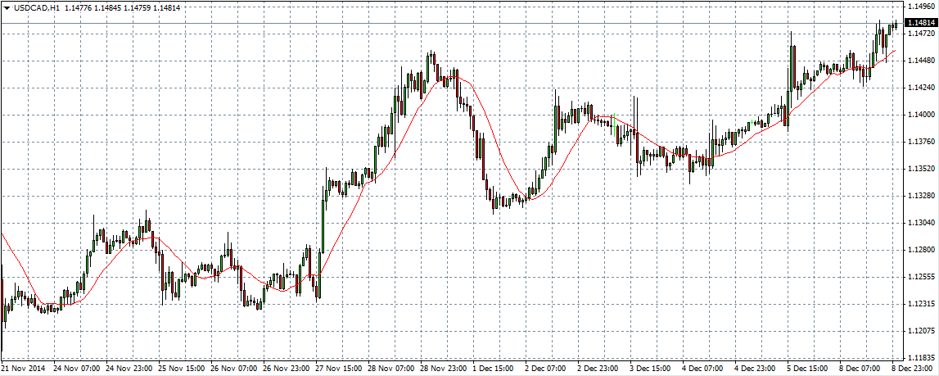The height and width of the screenshot is (376, 939).
Task: Click the 1.14960 price axis label
Action: pyautogui.click(x=921, y=7)
